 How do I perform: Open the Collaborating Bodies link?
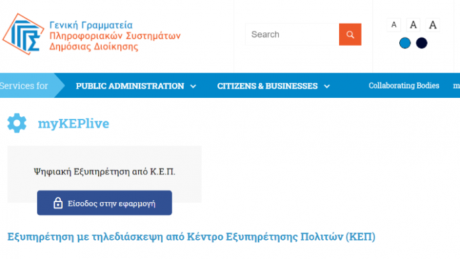(x=404, y=85)
